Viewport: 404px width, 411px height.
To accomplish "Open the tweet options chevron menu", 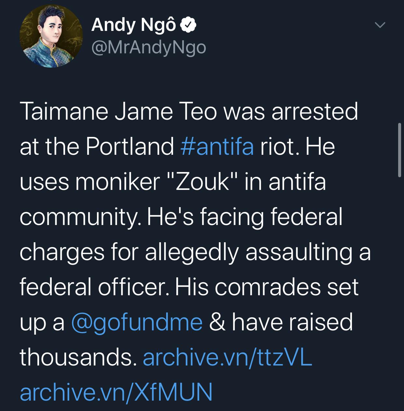I will click(380, 25).
